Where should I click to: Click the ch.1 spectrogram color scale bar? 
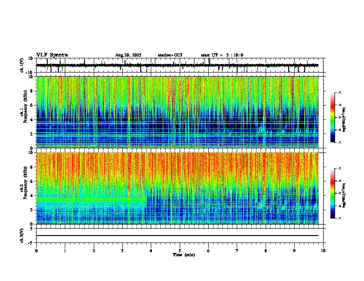333,118
